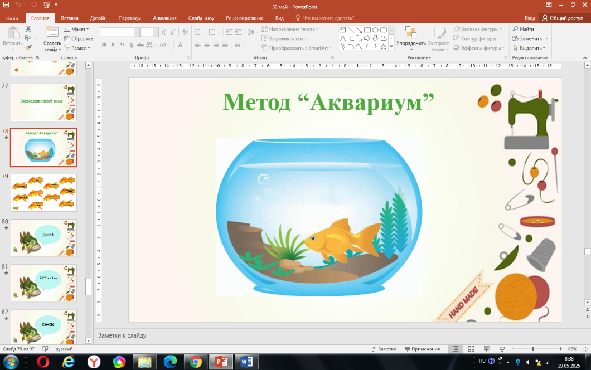Click fit slide to window icon
Screen dimensions: 591x370
[584, 349]
